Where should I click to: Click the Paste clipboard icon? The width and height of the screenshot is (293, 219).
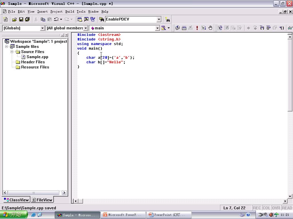pyautogui.click(x=50, y=19)
